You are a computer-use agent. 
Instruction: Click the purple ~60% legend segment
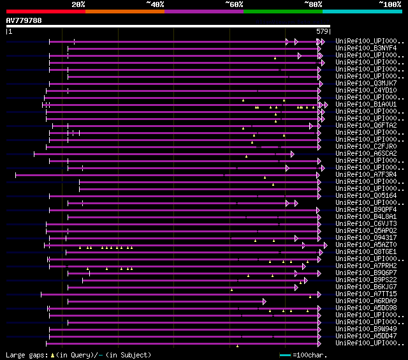pos(204,11)
